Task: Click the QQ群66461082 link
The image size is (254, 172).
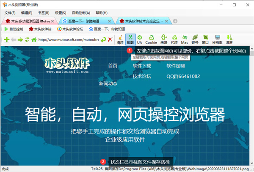Action: pyautogui.click(x=183, y=76)
